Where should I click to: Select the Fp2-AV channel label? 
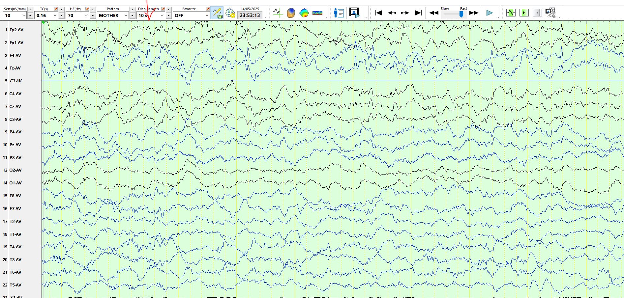(x=16, y=30)
